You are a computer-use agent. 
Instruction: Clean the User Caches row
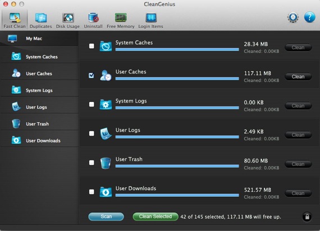pos(298,77)
